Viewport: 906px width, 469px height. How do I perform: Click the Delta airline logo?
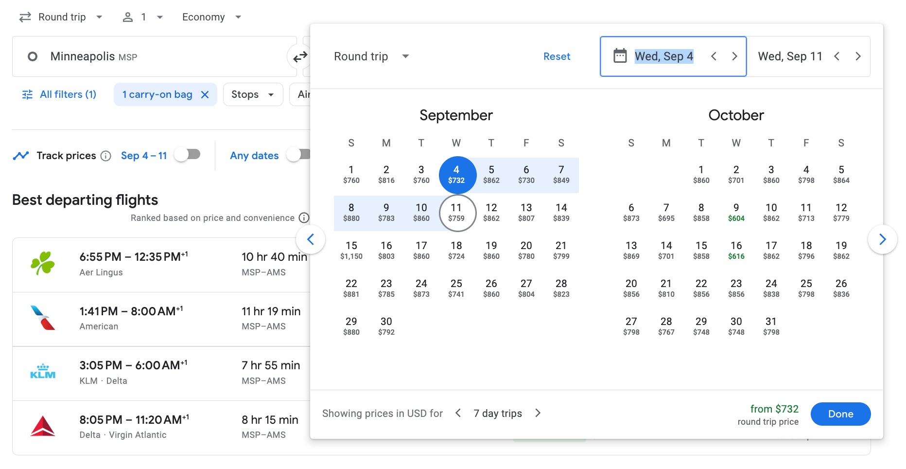pos(43,427)
